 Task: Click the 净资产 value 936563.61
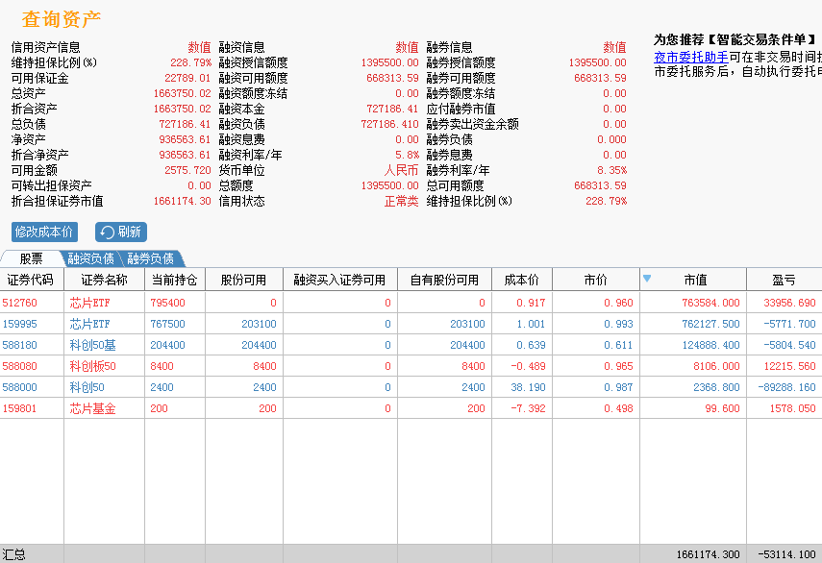(x=185, y=139)
